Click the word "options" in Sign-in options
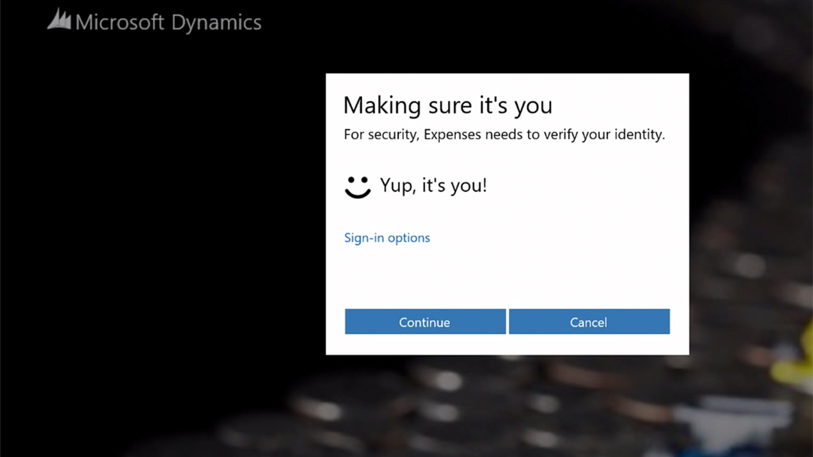The height and width of the screenshot is (457, 813). coord(409,238)
